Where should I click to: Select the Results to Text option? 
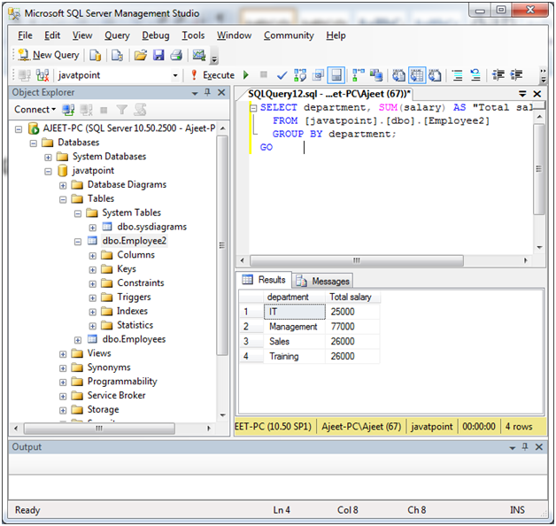click(x=399, y=75)
